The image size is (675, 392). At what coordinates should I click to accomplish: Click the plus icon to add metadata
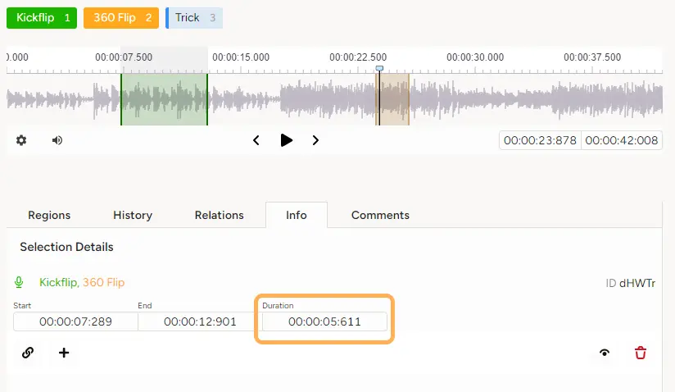64,353
